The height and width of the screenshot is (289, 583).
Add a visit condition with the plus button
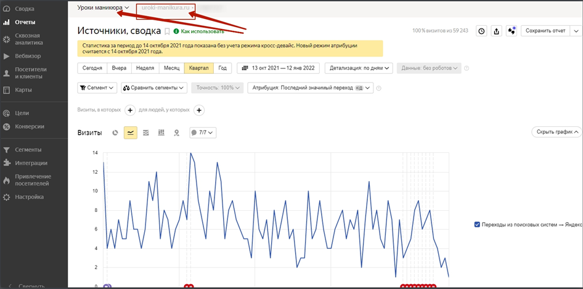point(130,110)
